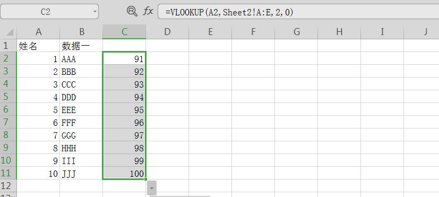Click the magnifier zoom icon beside fx

pyautogui.click(x=132, y=12)
